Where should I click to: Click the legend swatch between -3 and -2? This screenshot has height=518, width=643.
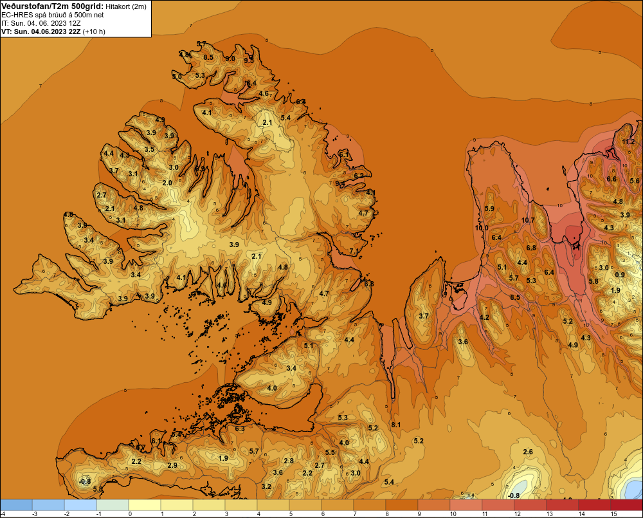click(x=48, y=505)
